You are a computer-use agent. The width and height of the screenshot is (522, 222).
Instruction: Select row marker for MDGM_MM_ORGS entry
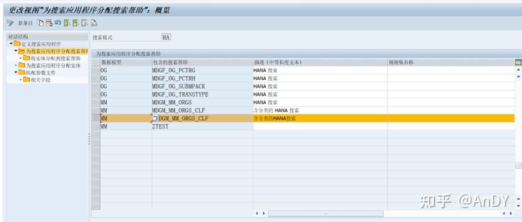pyautogui.click(x=96, y=102)
